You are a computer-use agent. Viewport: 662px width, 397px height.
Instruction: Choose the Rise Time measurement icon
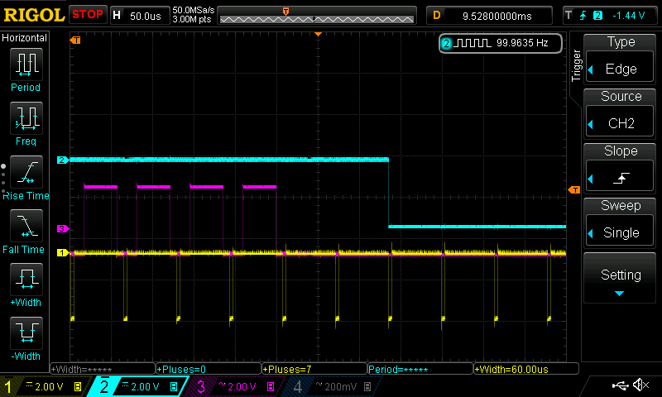click(x=26, y=174)
